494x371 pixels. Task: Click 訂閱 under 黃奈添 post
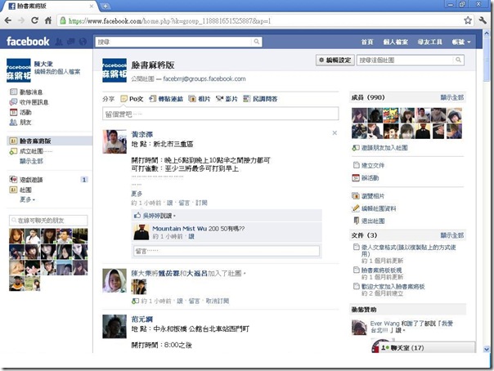pos(202,203)
